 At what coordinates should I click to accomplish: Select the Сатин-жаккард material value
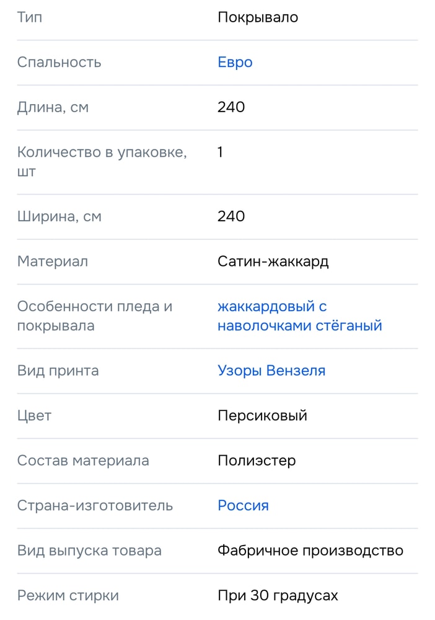pos(273,262)
